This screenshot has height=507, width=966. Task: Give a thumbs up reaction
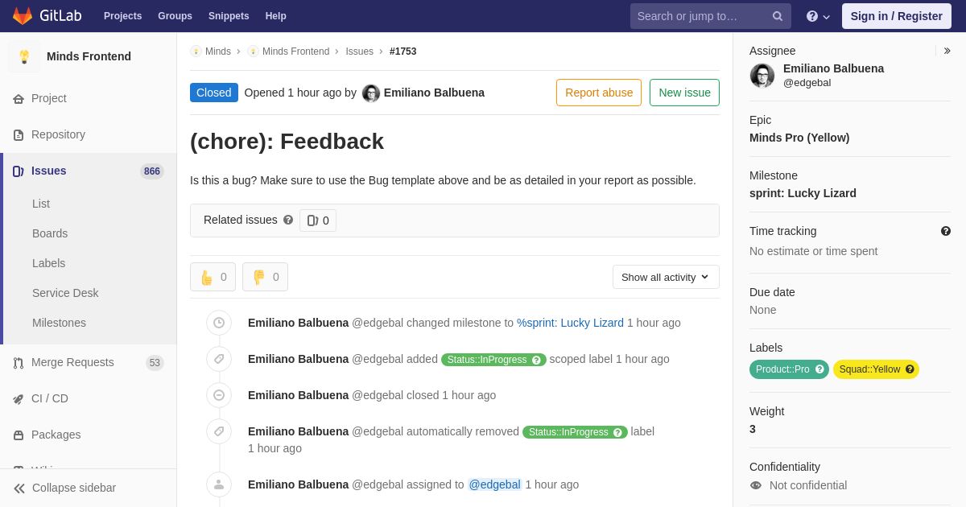click(213, 277)
